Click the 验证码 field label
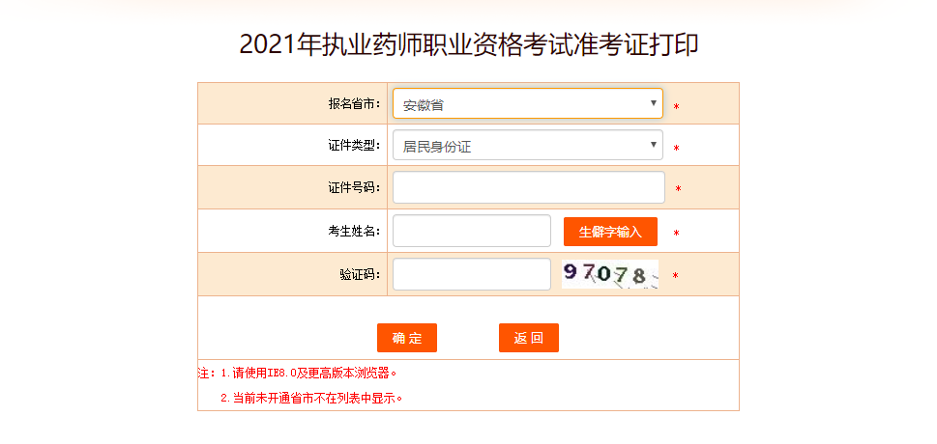Image resolution: width=937 pixels, height=444 pixels. (x=360, y=274)
